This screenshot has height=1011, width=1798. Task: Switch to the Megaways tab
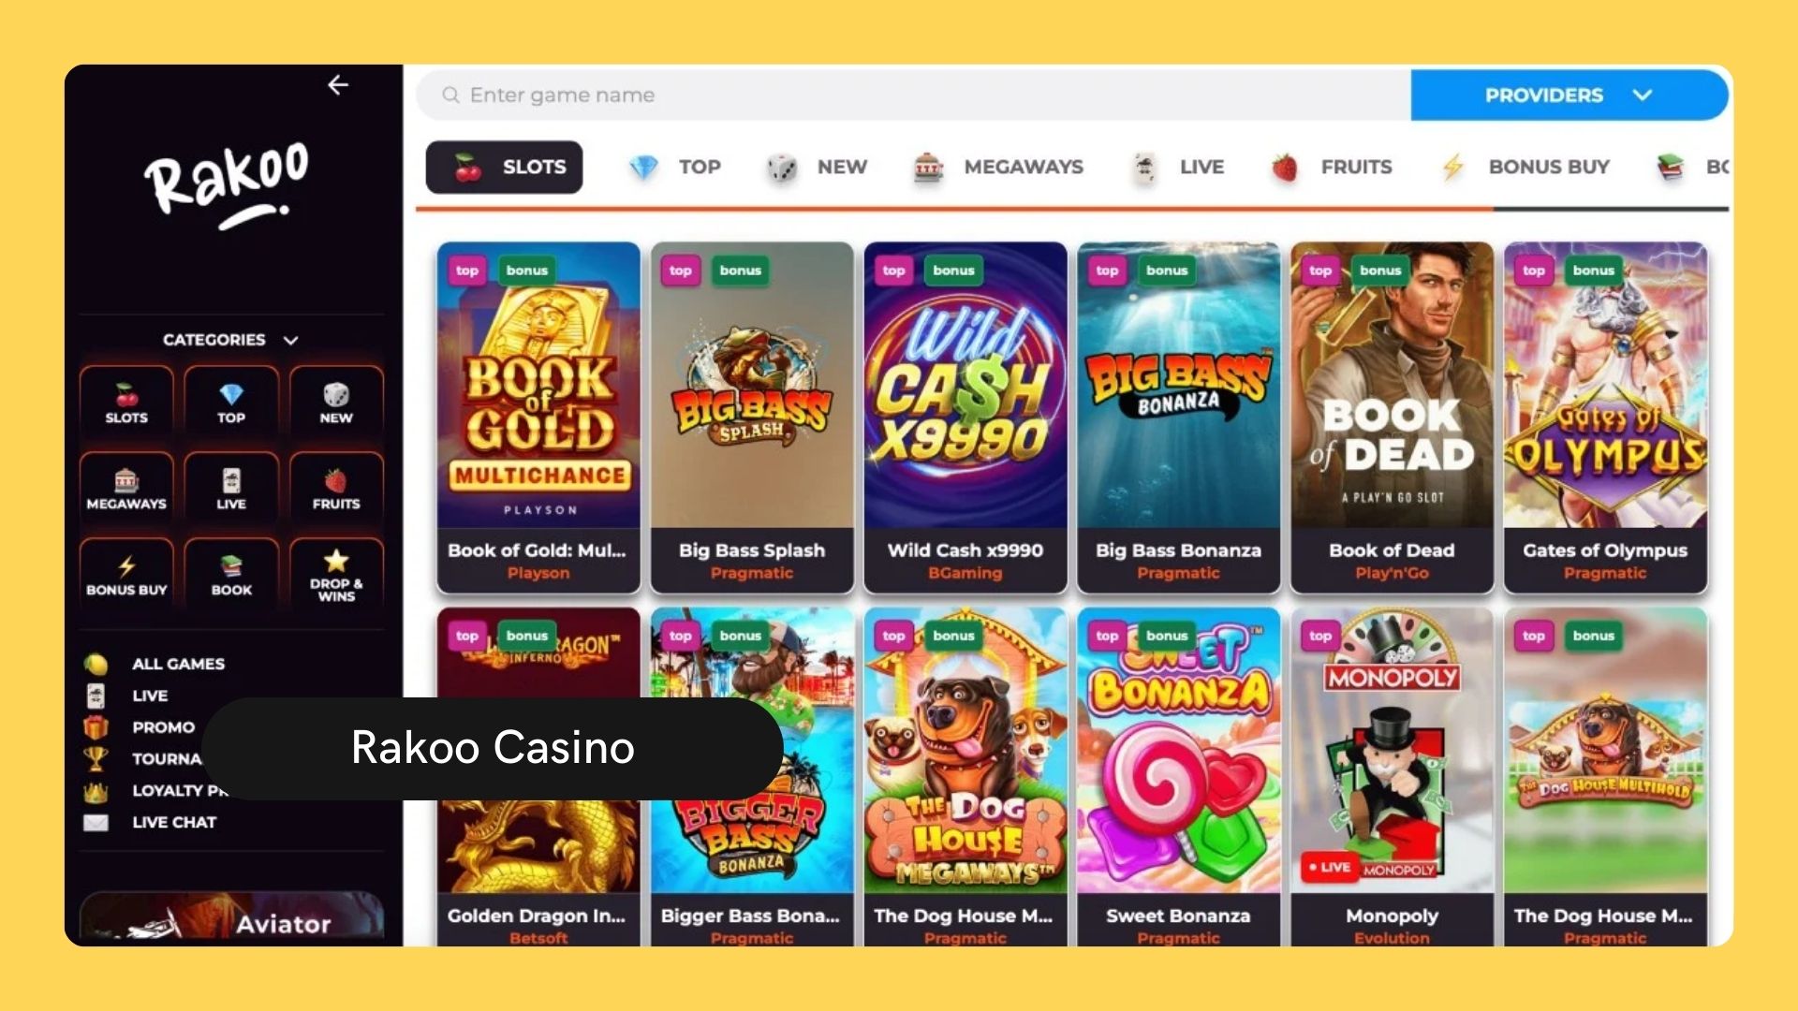pos(998,167)
